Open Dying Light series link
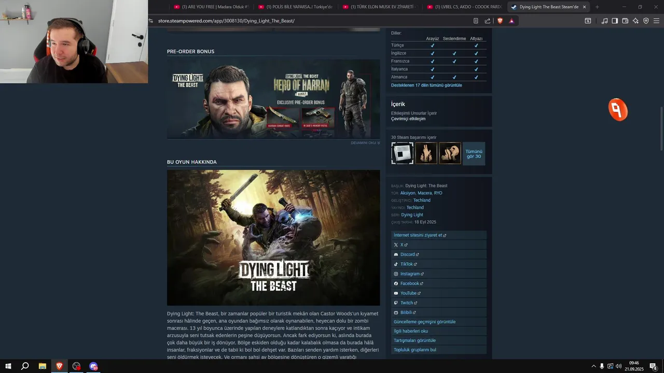This screenshot has width=664, height=373. (x=412, y=214)
